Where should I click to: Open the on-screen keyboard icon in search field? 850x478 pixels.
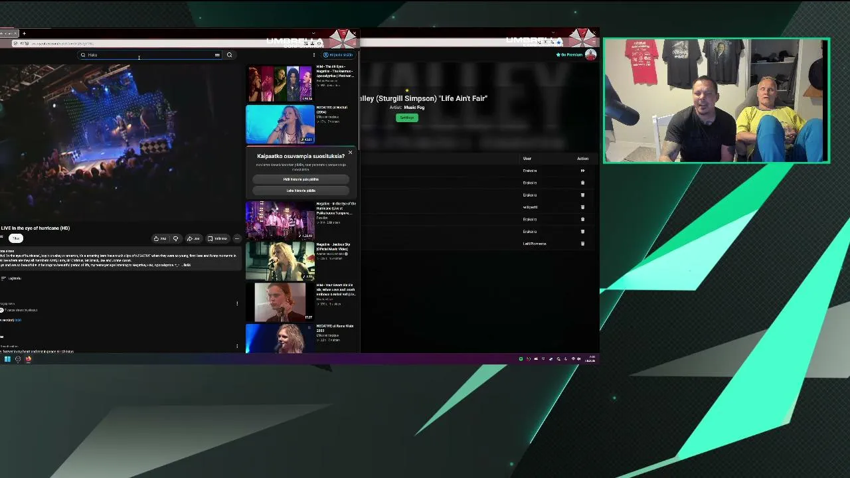point(217,55)
